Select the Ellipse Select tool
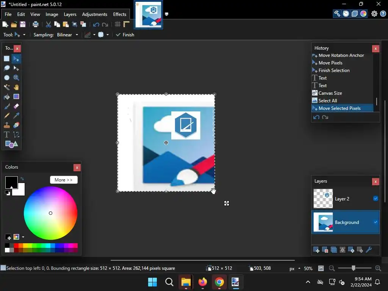The width and height of the screenshot is (388, 291). (7, 78)
